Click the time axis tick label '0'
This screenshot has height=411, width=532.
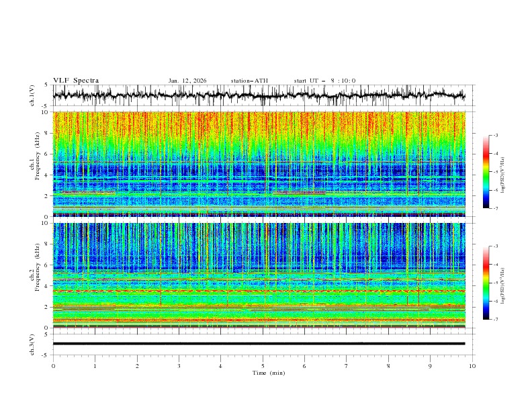point(53,366)
